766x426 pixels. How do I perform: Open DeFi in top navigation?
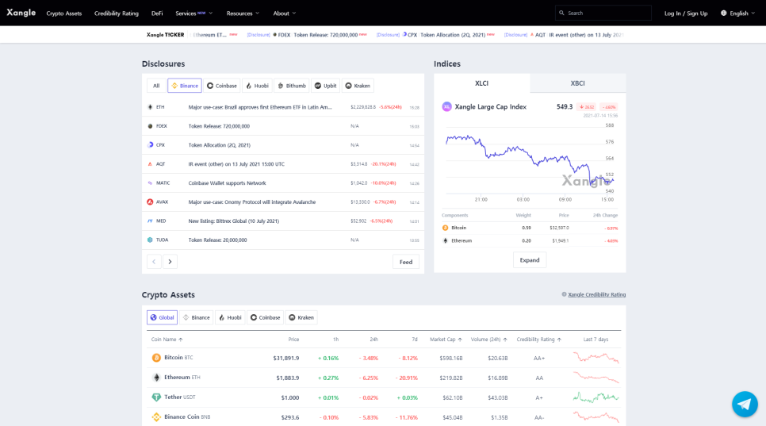coord(157,13)
